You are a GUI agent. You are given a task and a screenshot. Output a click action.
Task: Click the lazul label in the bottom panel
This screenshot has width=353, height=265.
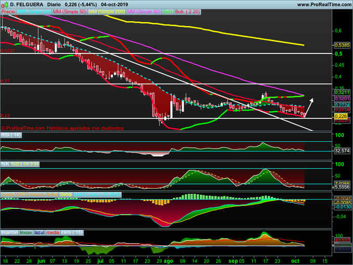(39, 233)
